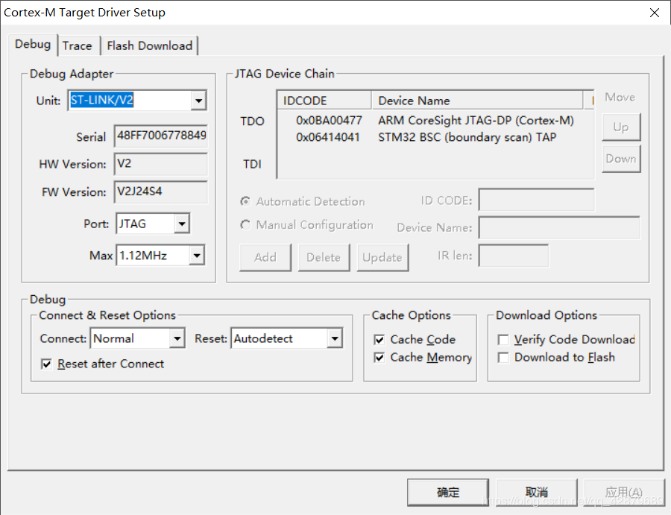Expand the Unit ST-LINK/V2 dropdown
This screenshot has width=671, height=515.
pos(198,101)
